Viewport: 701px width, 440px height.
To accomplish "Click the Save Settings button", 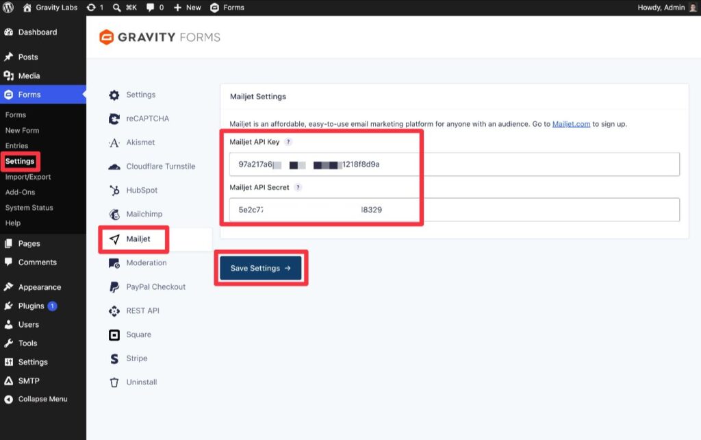I will click(261, 268).
